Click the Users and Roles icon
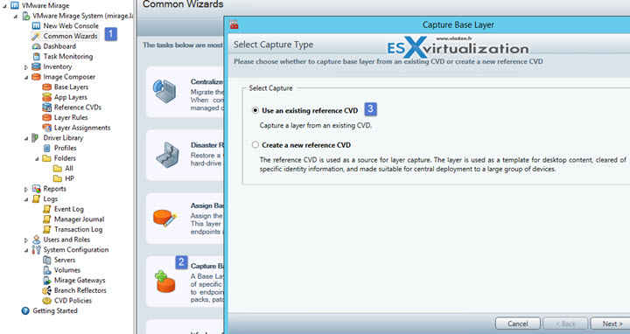Screen dimensions: 630x334 click(36, 240)
